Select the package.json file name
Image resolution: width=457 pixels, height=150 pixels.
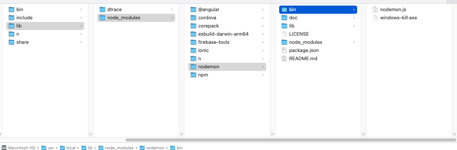coord(304,50)
